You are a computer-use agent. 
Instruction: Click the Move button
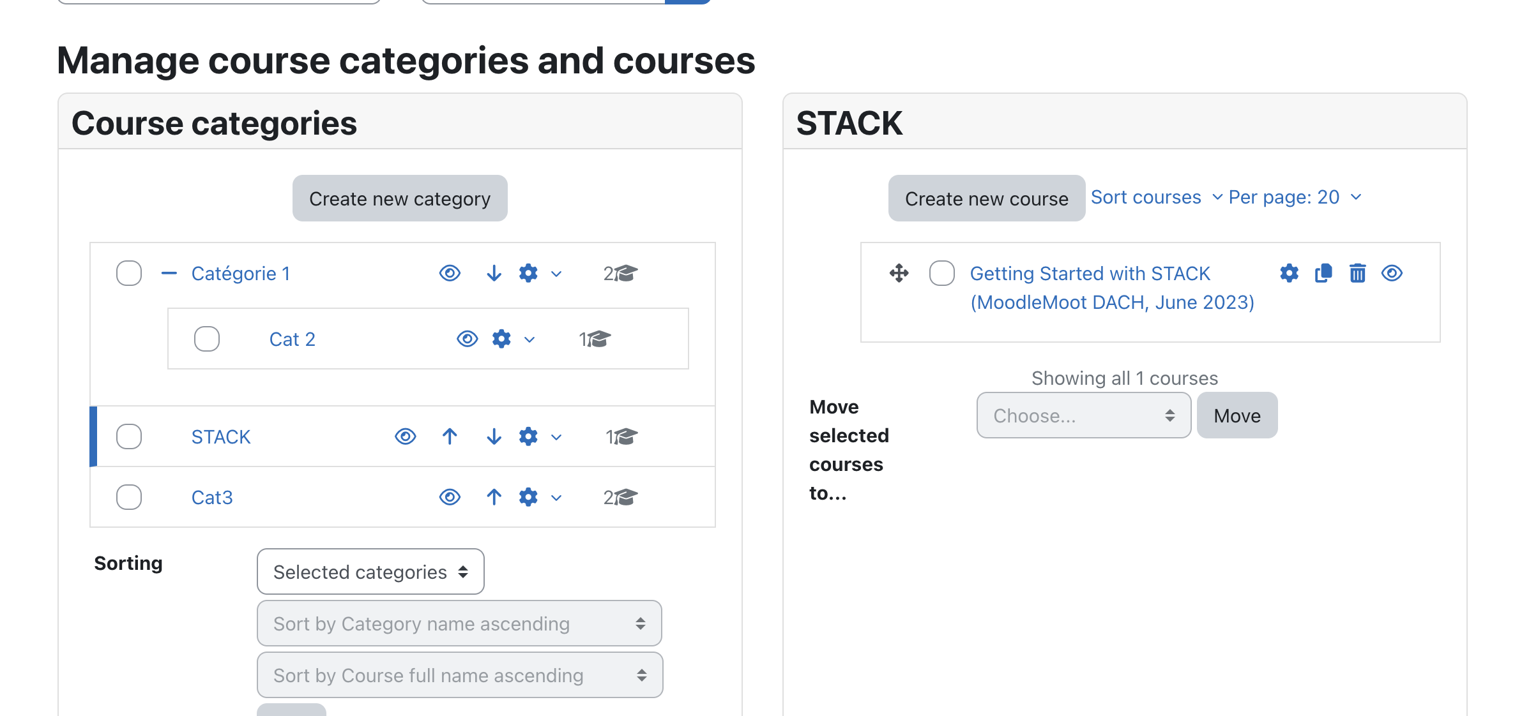[x=1237, y=415]
